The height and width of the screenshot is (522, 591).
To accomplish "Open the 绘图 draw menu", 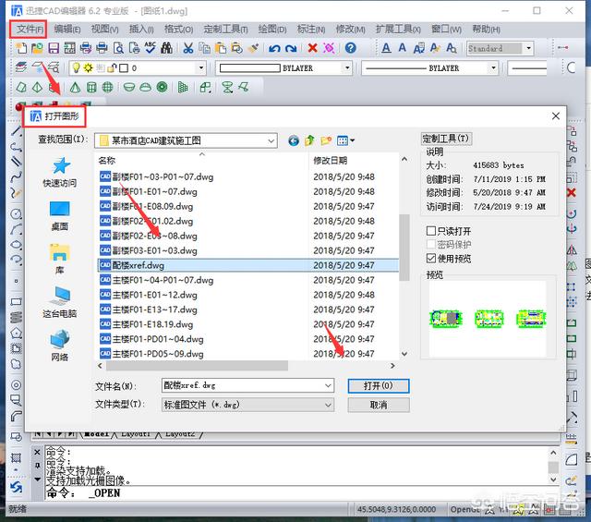I will [271, 30].
